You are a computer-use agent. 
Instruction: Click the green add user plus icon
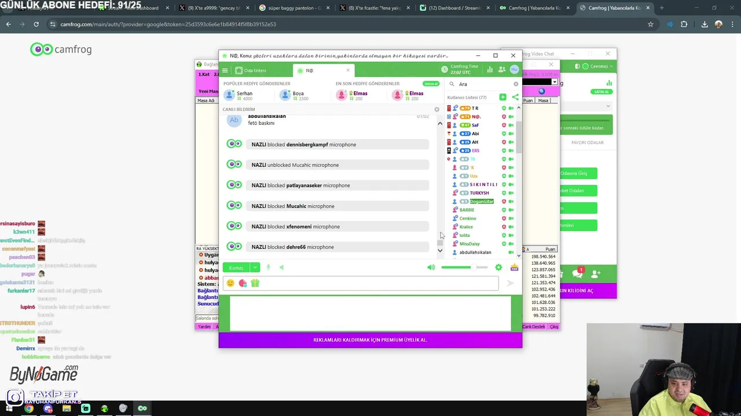[502, 97]
